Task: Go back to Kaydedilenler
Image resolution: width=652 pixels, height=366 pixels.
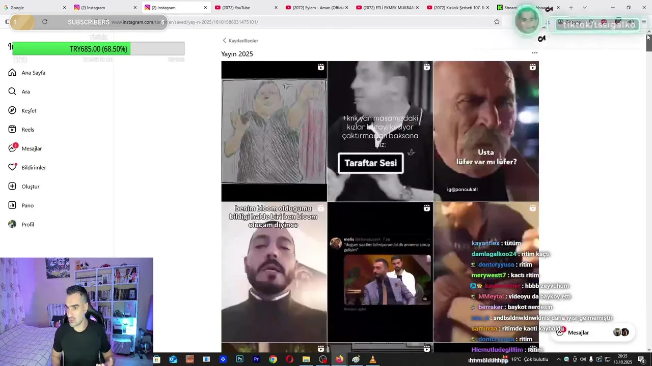Action: (x=240, y=41)
